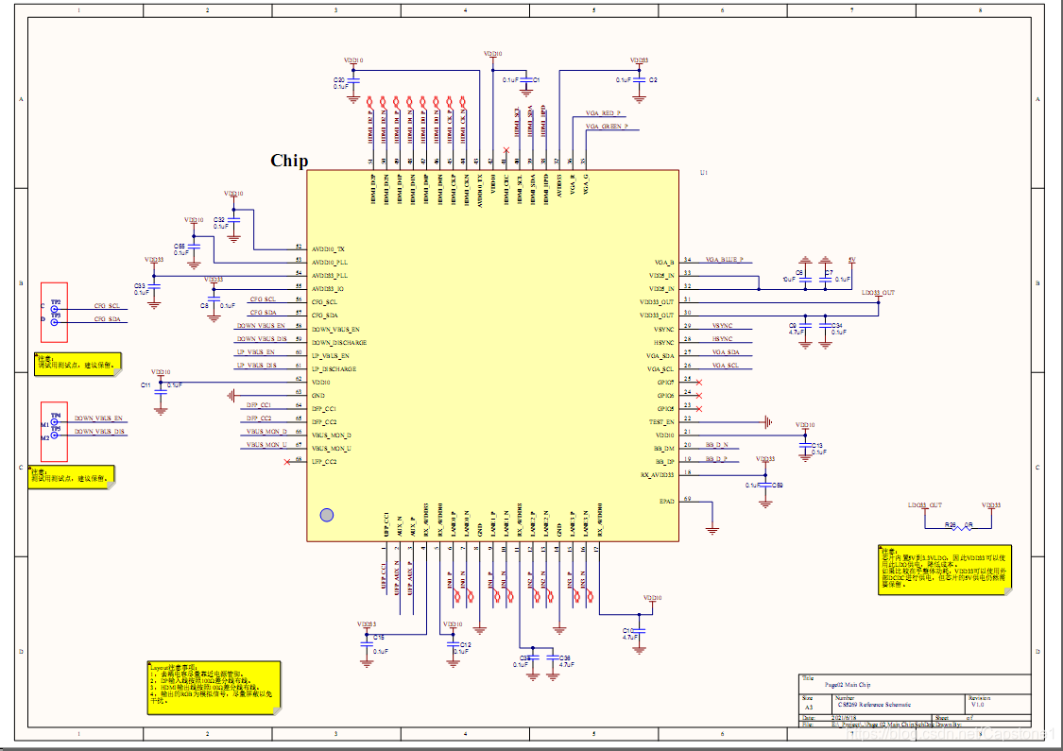Screen dimensions: 1063x751
Task: Click the Page02 Main Chip title field
Action: (848, 685)
